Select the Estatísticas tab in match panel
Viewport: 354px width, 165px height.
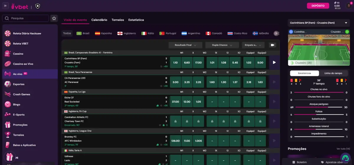(304, 73)
